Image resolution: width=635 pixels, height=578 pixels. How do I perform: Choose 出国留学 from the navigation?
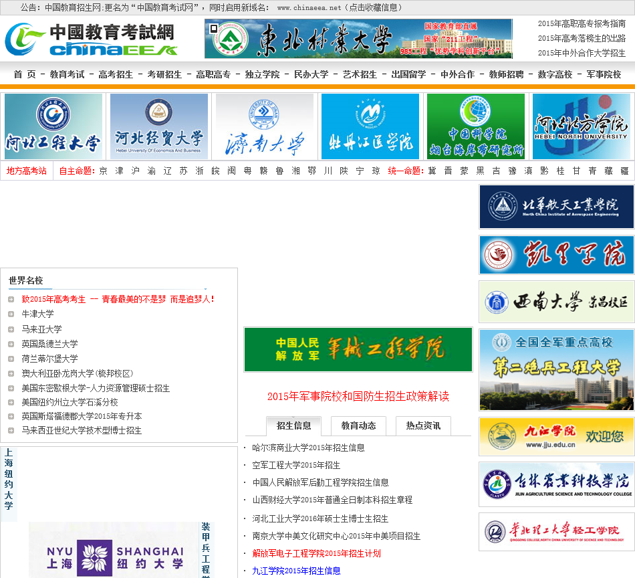pos(408,74)
